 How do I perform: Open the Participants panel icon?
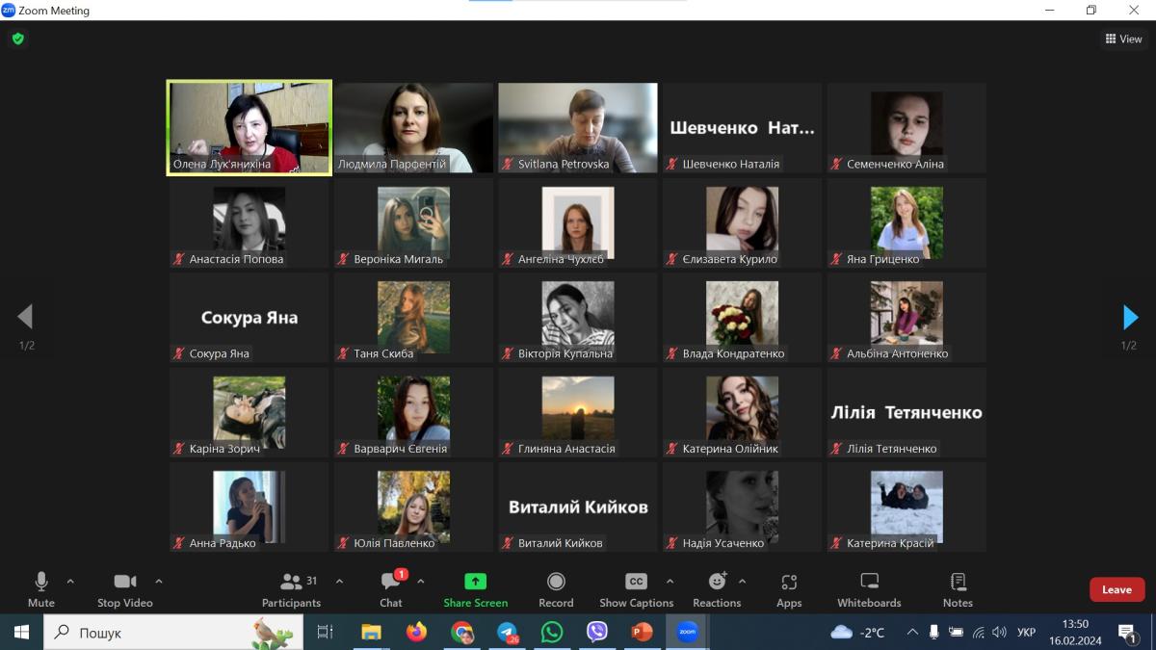click(x=291, y=583)
